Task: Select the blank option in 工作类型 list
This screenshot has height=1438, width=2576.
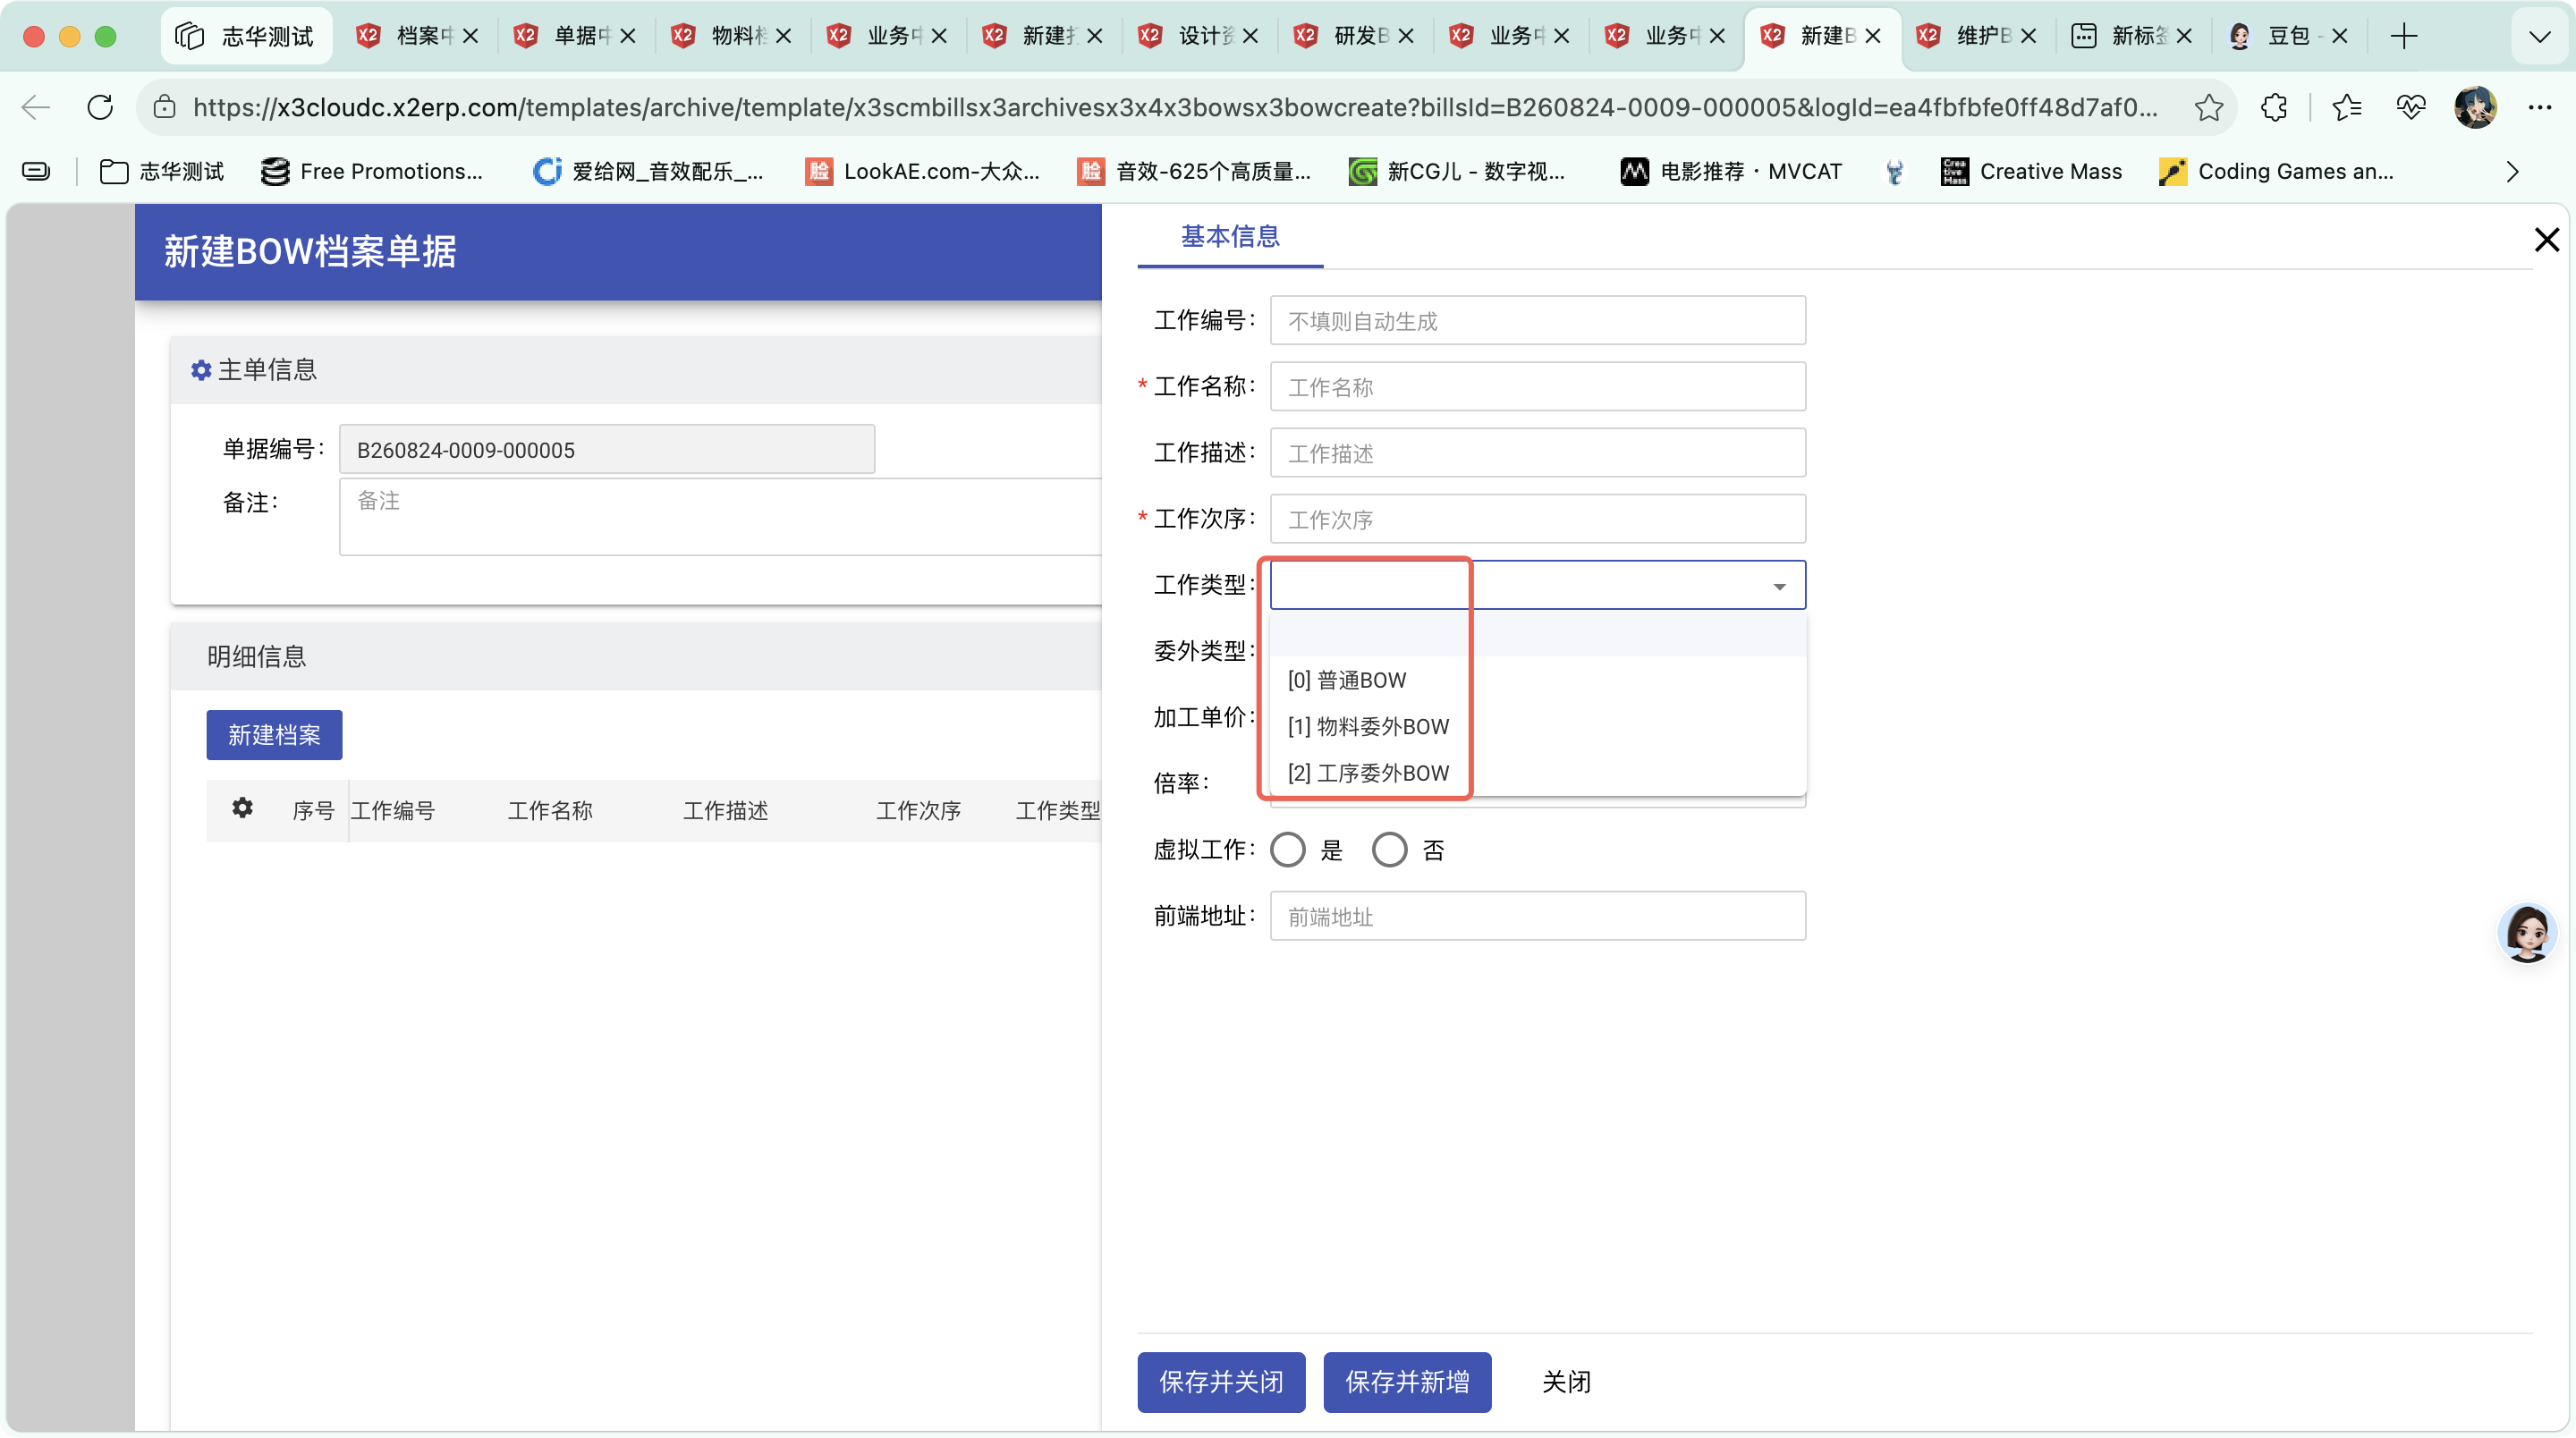Action: 1537,634
